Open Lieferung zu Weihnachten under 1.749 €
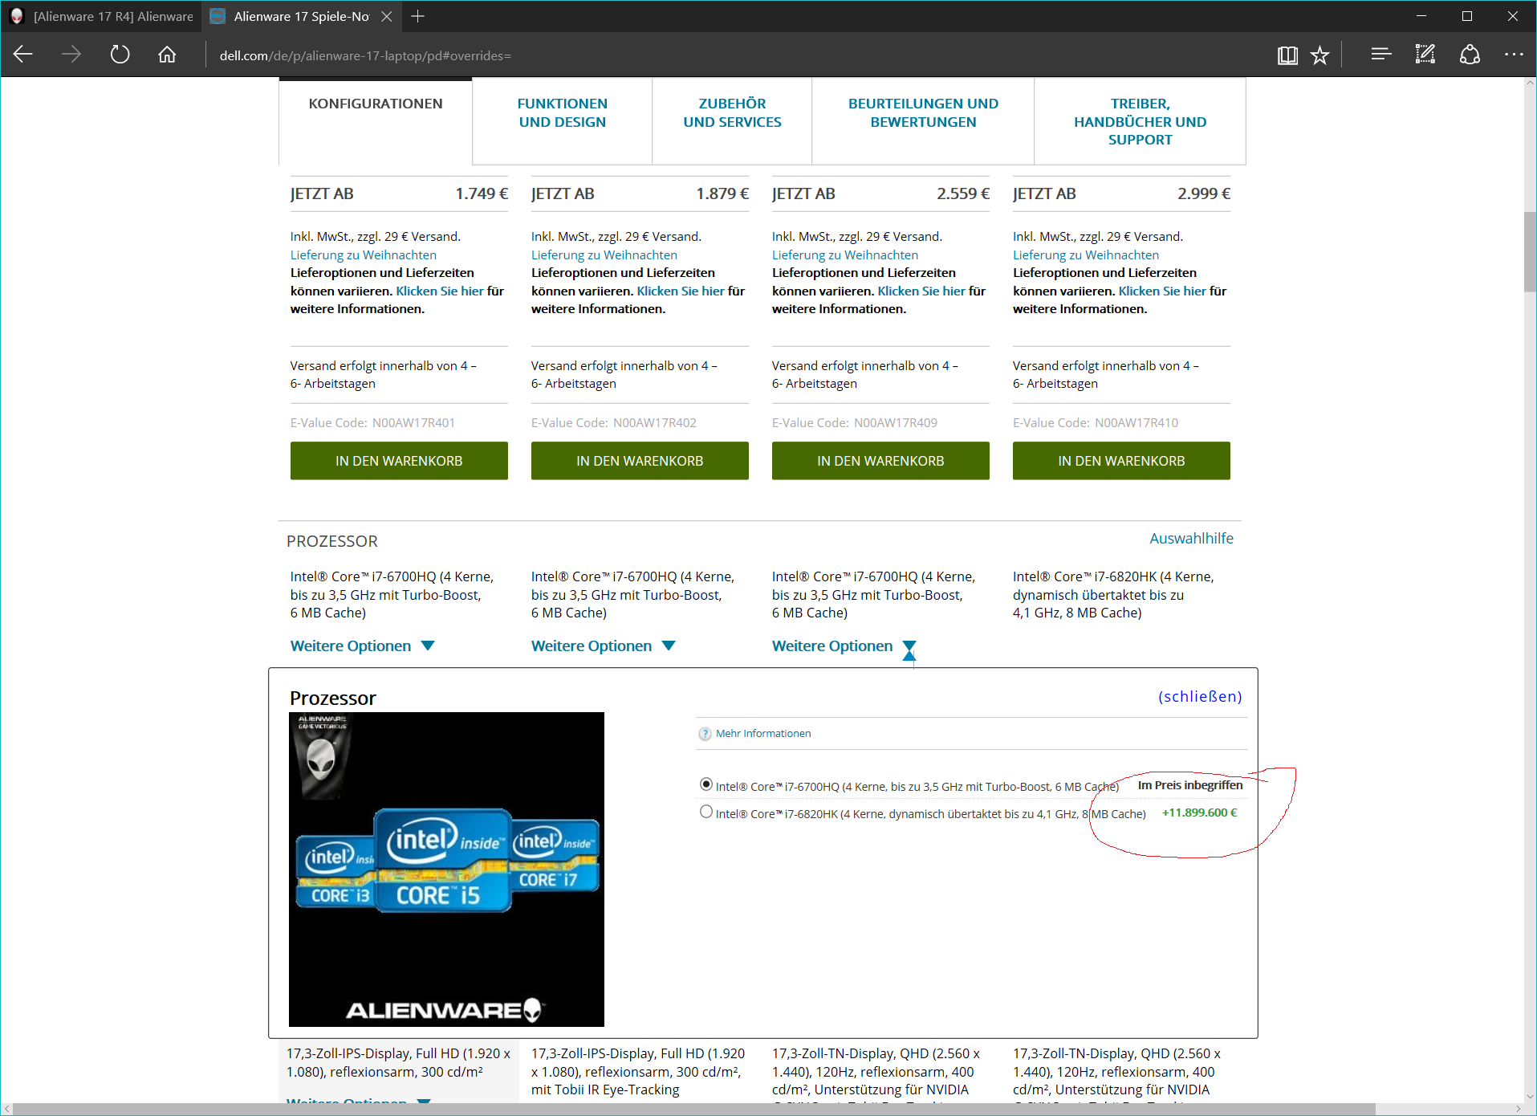The image size is (1537, 1116). [x=364, y=255]
